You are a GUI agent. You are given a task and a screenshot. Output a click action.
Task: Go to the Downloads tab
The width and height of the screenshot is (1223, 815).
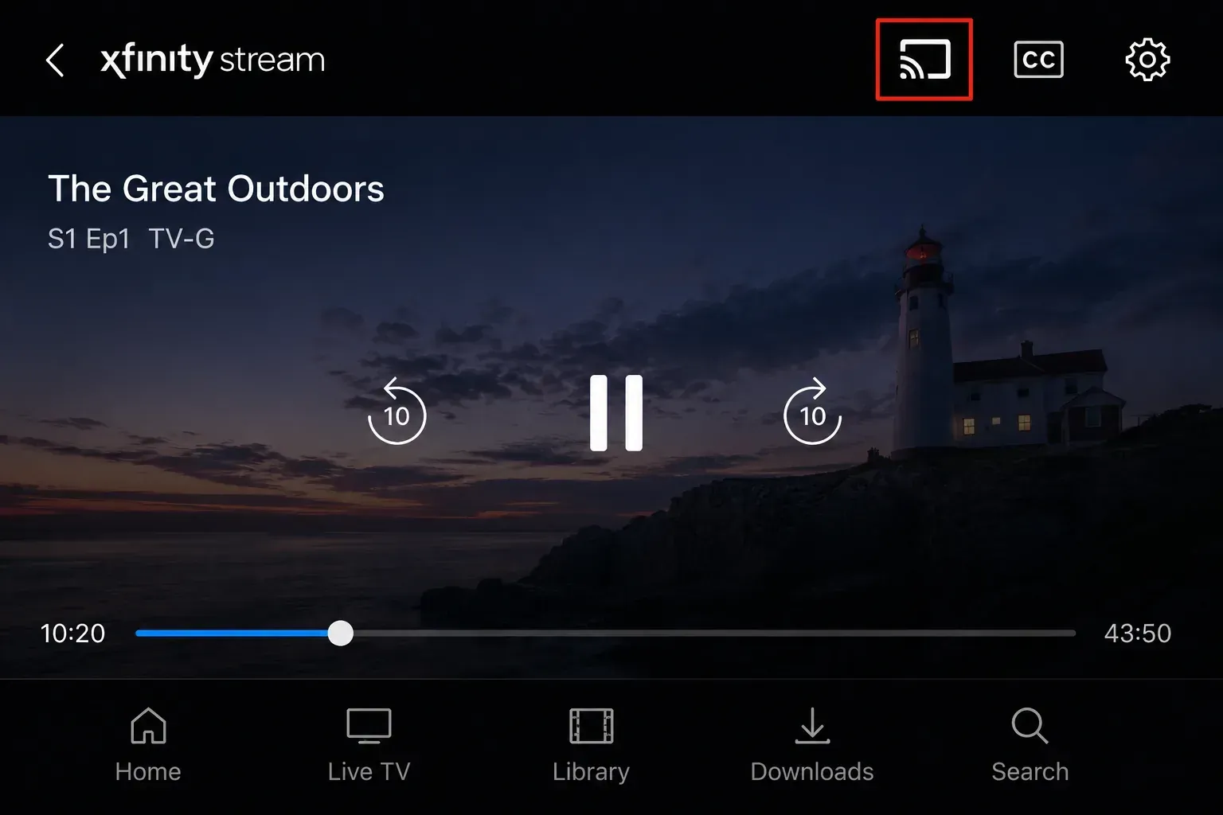pos(812,745)
